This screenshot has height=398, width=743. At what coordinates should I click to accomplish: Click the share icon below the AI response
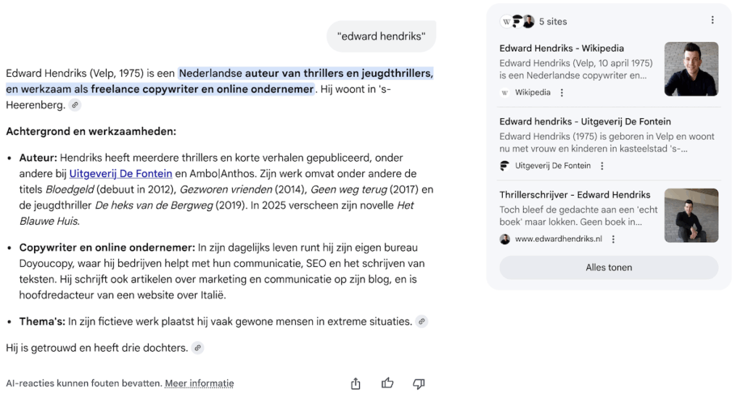356,384
